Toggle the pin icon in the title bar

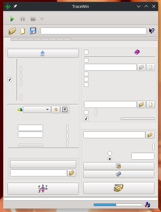coord(15,6)
